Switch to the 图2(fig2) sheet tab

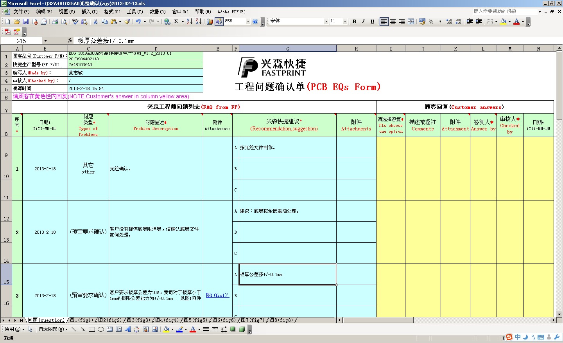click(x=110, y=320)
